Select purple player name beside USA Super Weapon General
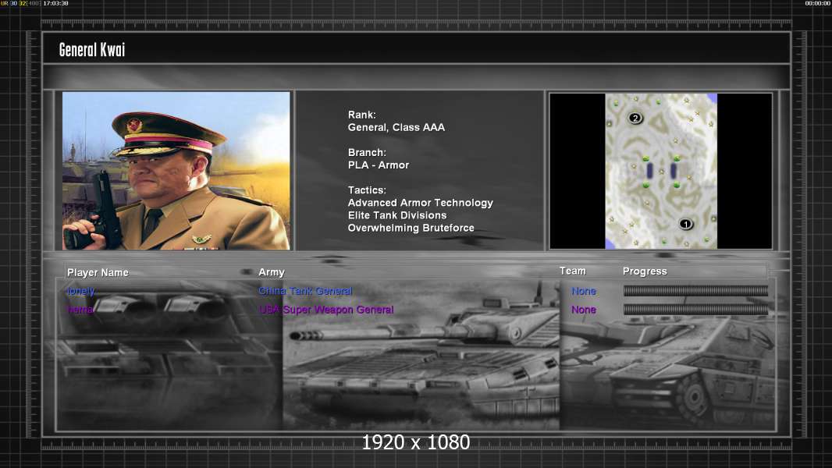This screenshot has height=468, width=832. pyautogui.click(x=80, y=310)
